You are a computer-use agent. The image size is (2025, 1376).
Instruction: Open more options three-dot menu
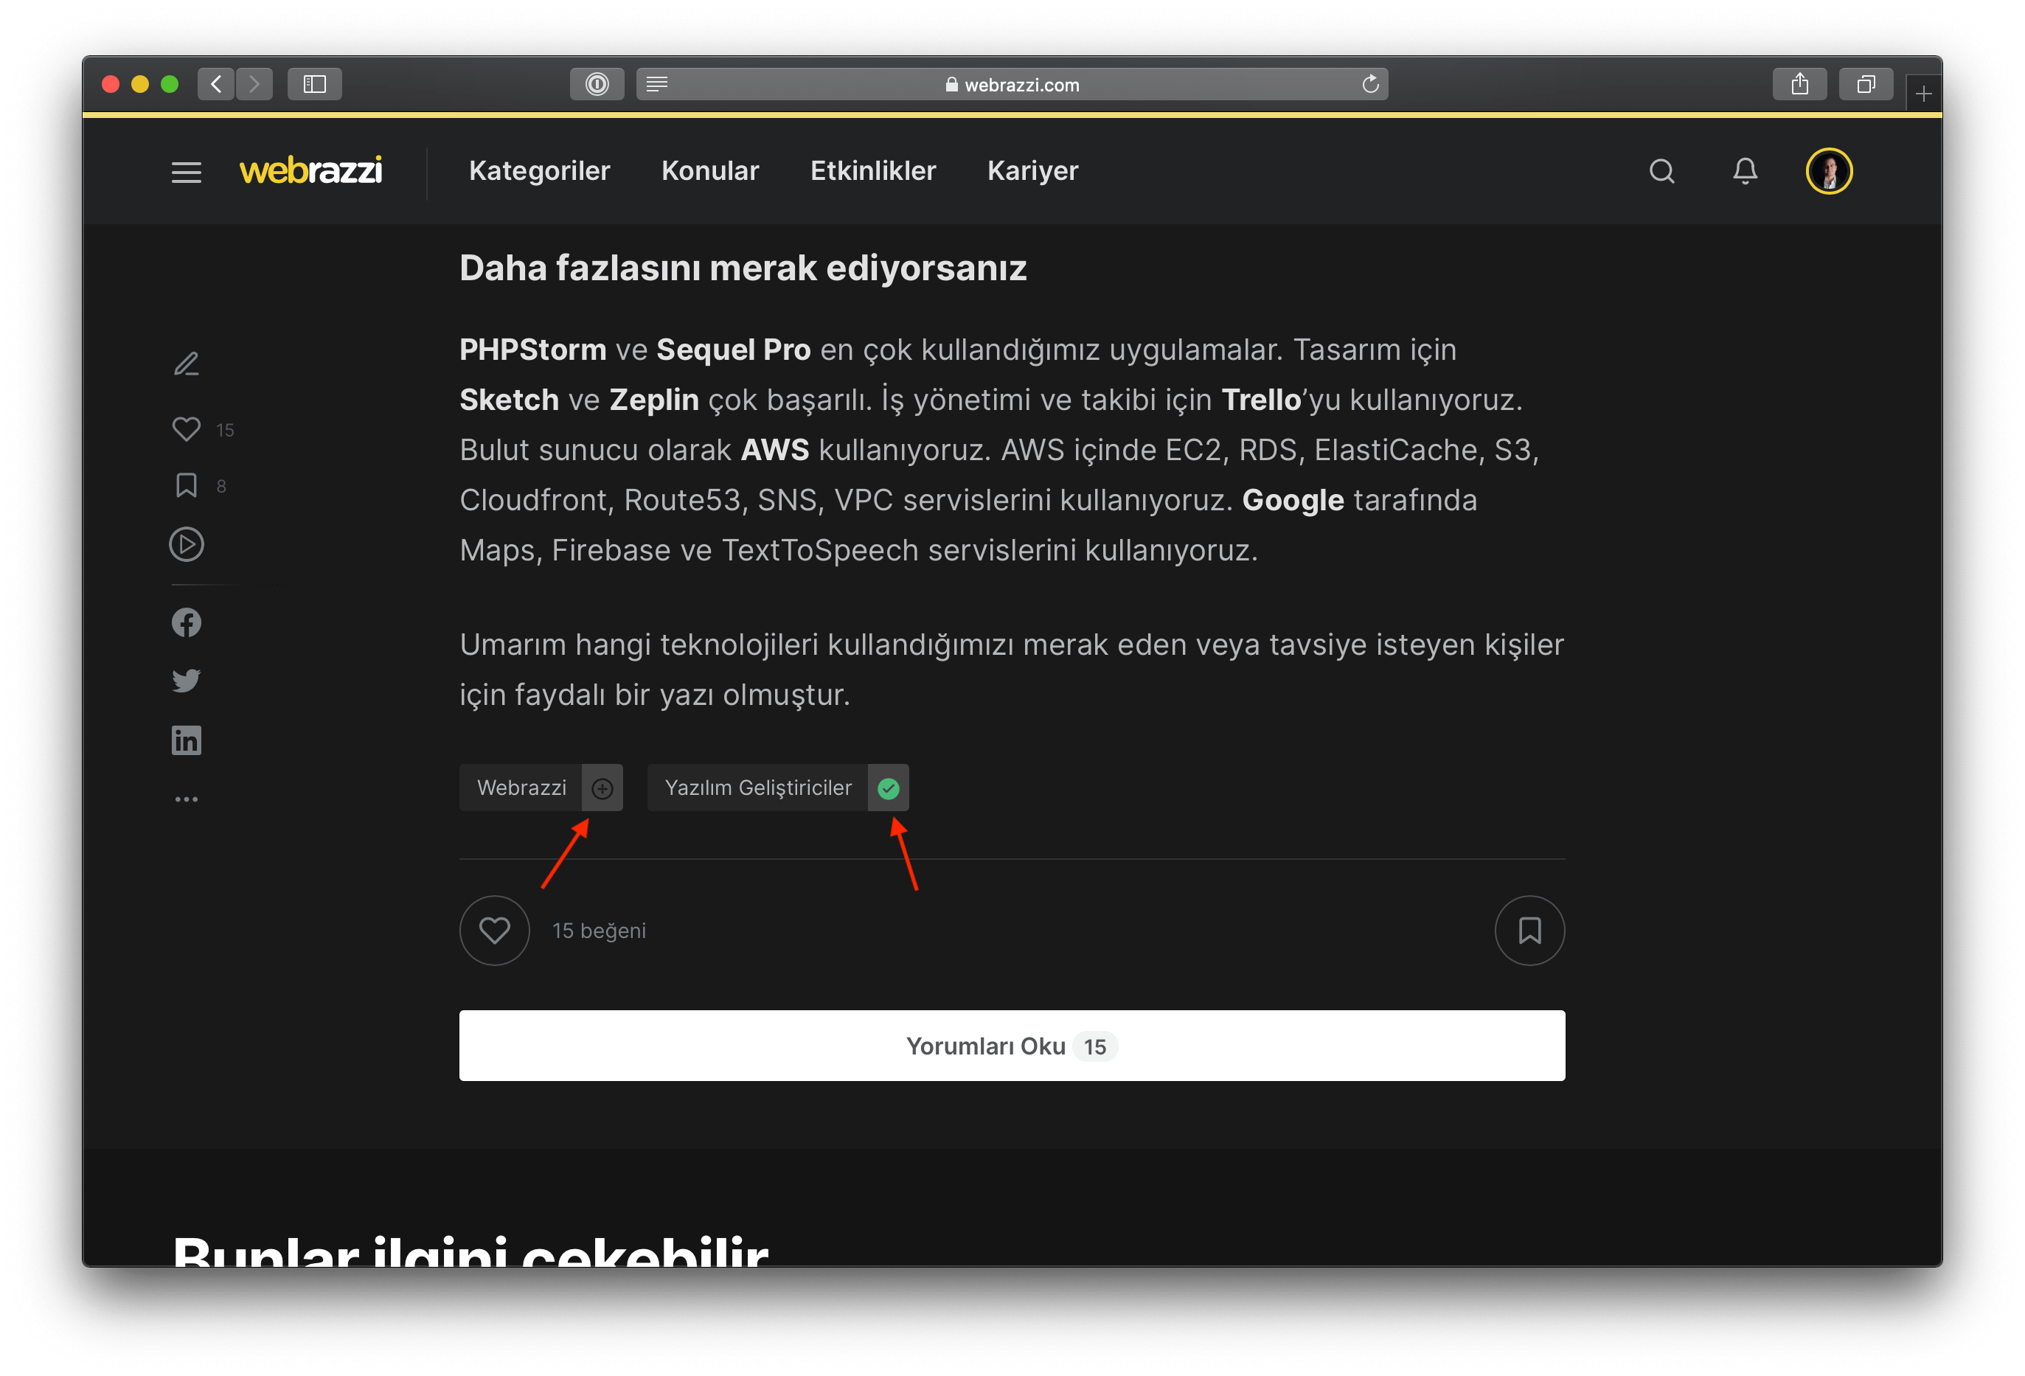pos(187,799)
